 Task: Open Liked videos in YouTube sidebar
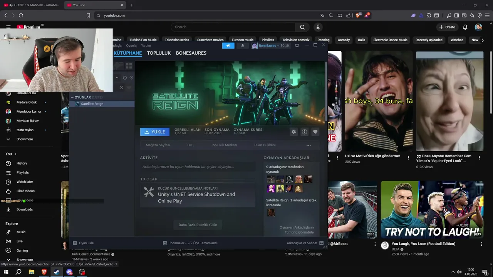tap(25, 191)
